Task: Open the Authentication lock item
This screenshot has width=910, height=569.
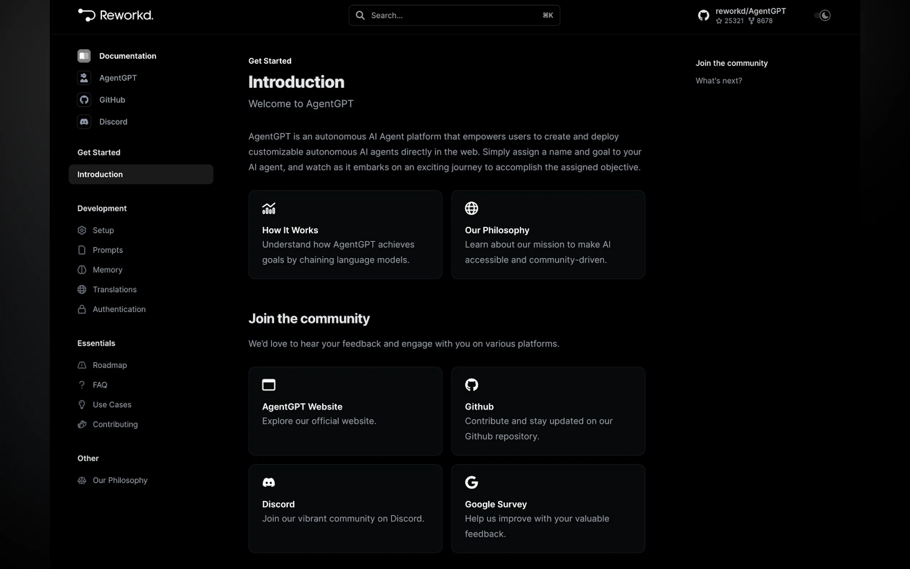Action: pos(119,309)
